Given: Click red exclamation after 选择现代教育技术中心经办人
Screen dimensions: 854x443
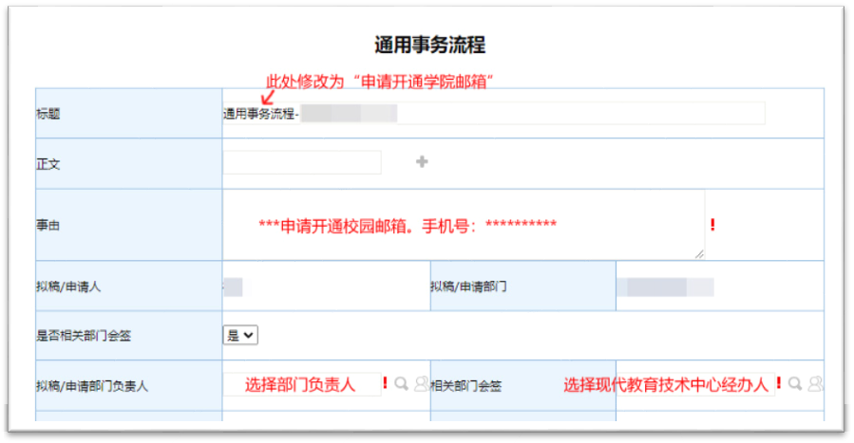Looking at the screenshot, I should (x=779, y=384).
